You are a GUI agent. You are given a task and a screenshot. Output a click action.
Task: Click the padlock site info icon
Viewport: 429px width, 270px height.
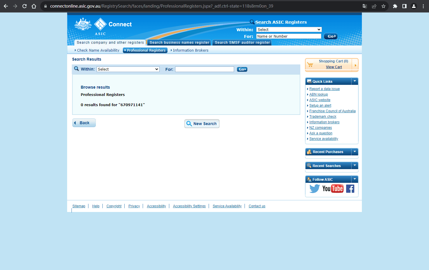click(46, 6)
